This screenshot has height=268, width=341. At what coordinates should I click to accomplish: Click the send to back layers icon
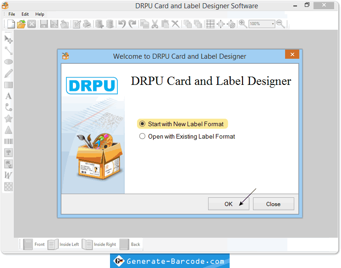[x=198, y=24]
